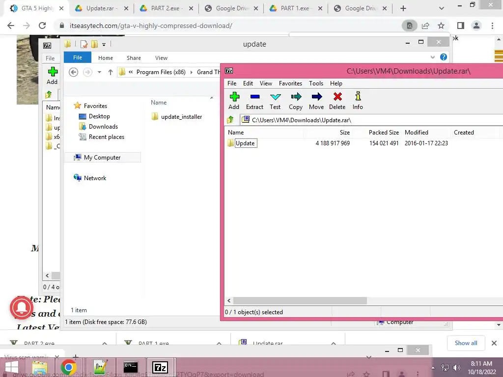Click Explorer back navigation arrow

pyautogui.click(x=74, y=72)
